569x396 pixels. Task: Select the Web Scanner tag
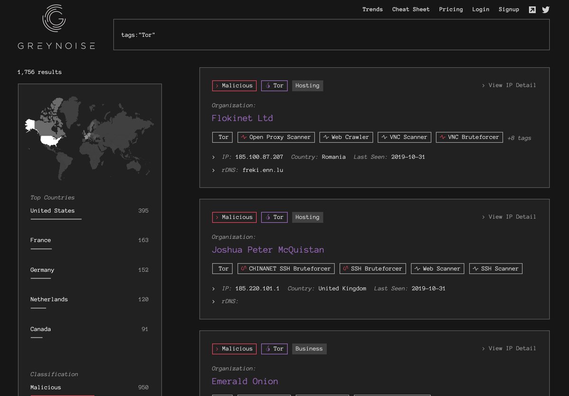pos(438,268)
